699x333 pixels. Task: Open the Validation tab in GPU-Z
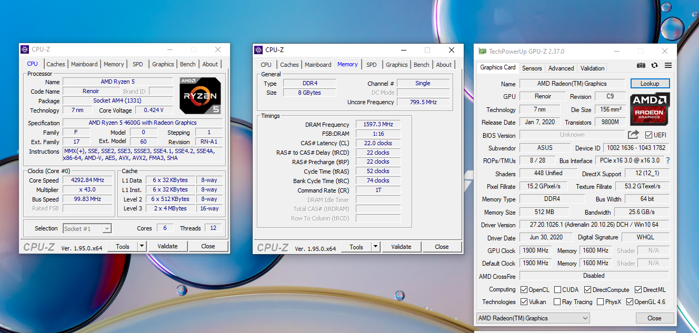593,68
